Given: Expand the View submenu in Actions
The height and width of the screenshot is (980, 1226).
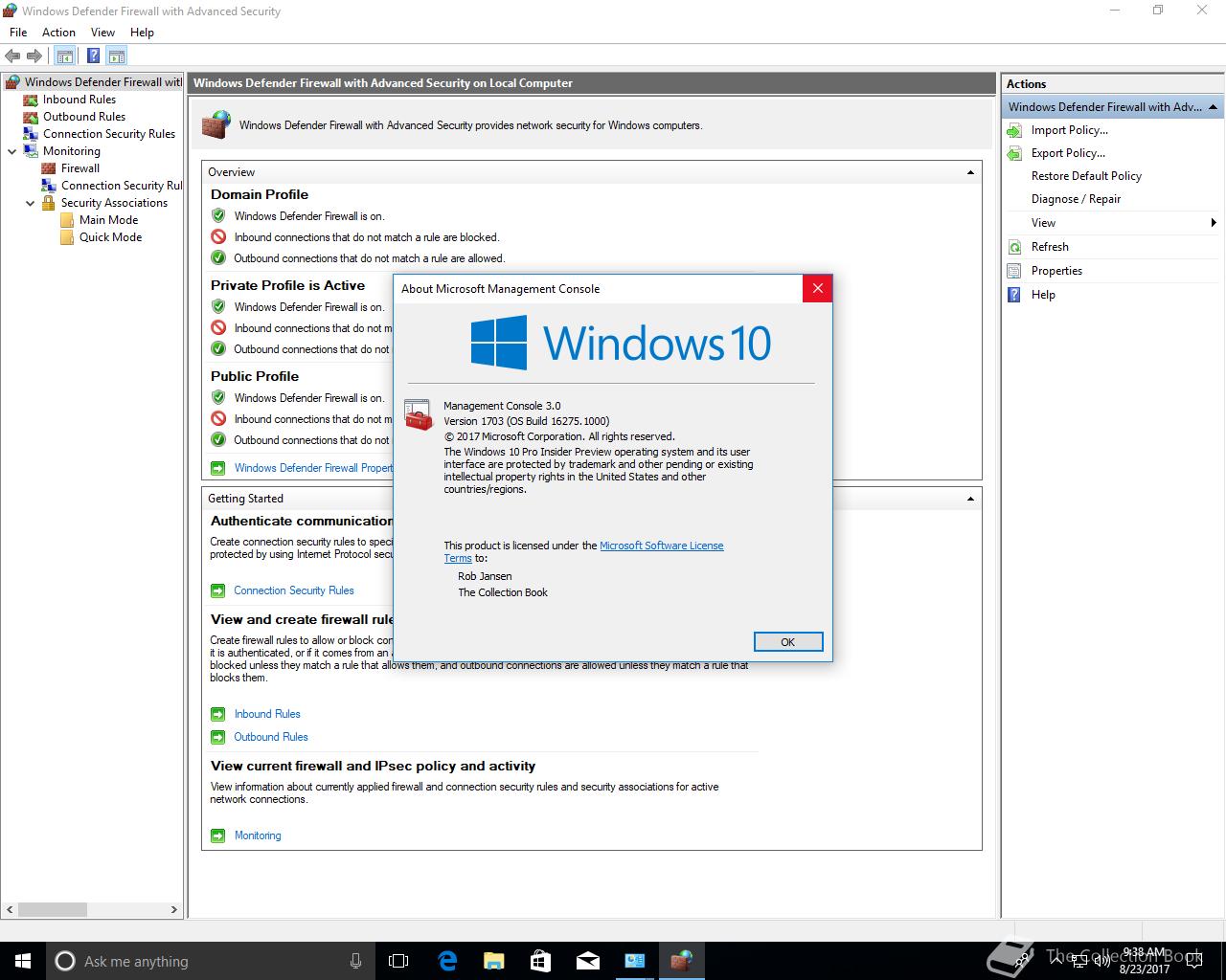Looking at the screenshot, I should (1214, 223).
